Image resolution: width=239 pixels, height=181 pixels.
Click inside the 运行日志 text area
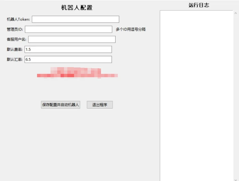pyautogui.click(x=196, y=95)
